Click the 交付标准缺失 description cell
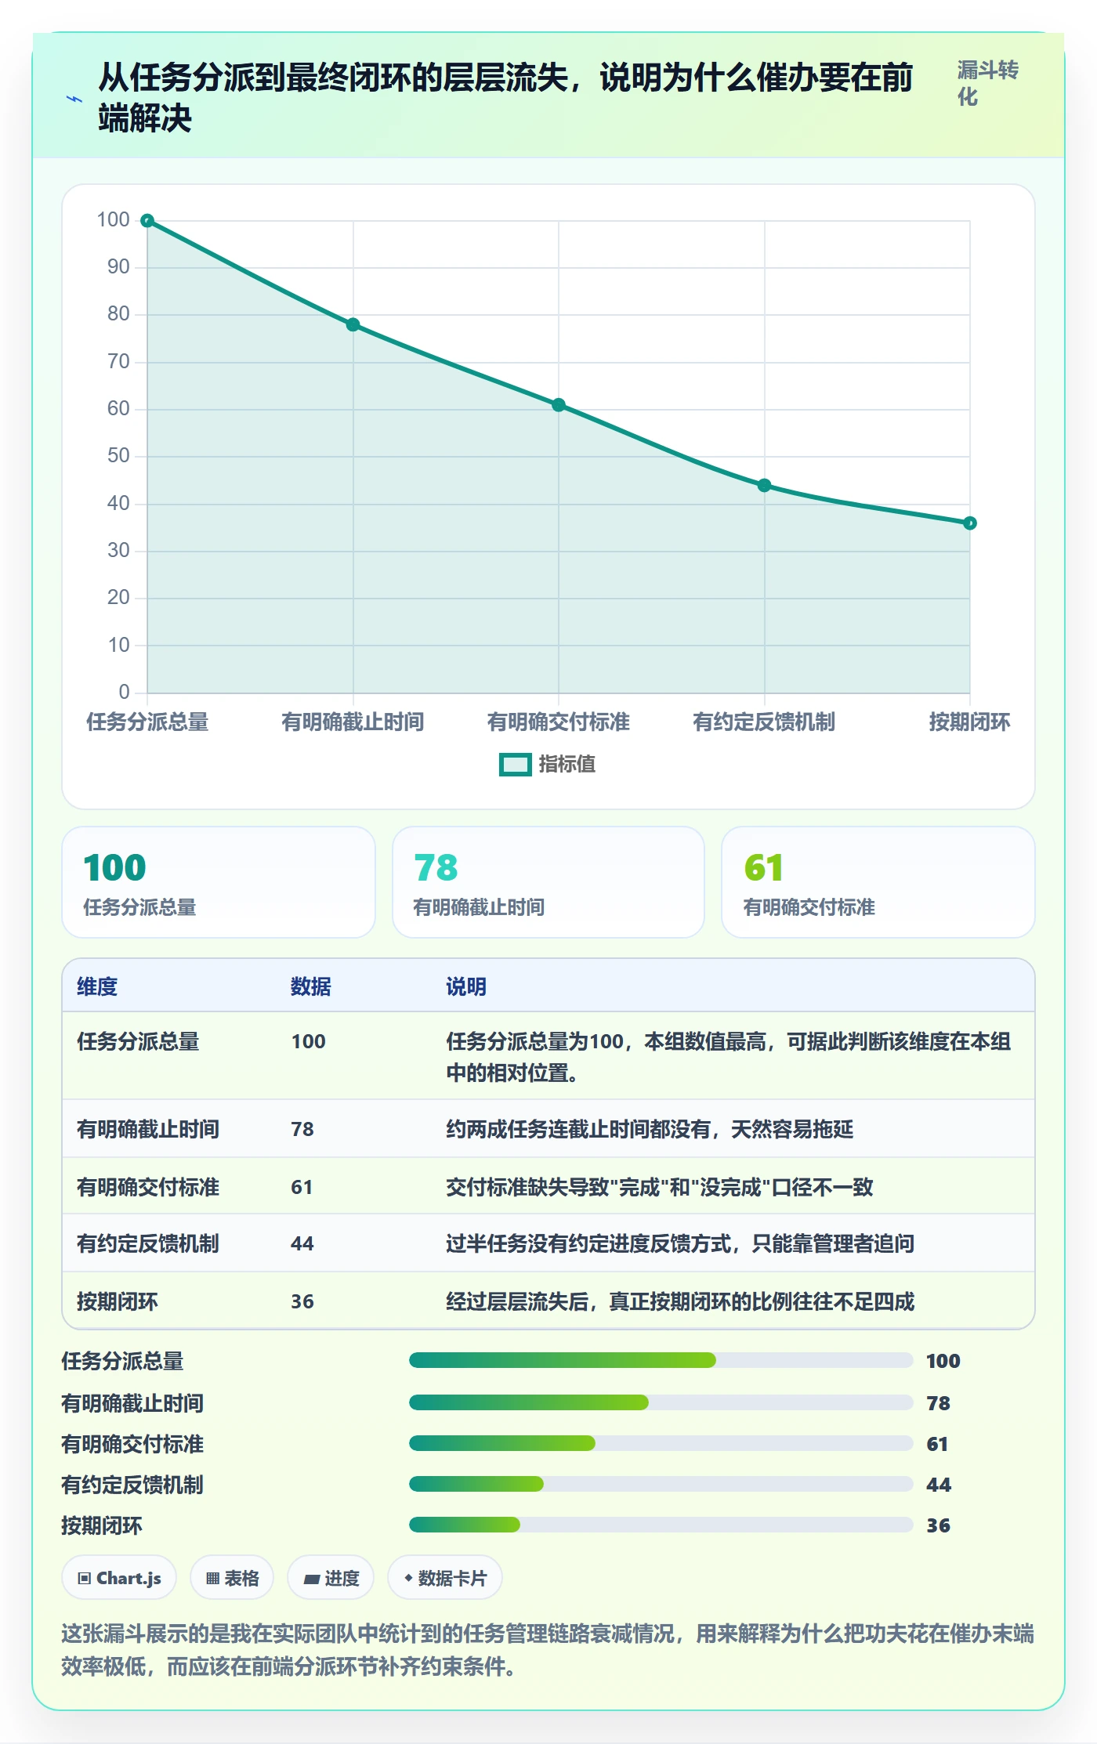This screenshot has height=1744, width=1097. click(x=660, y=1187)
